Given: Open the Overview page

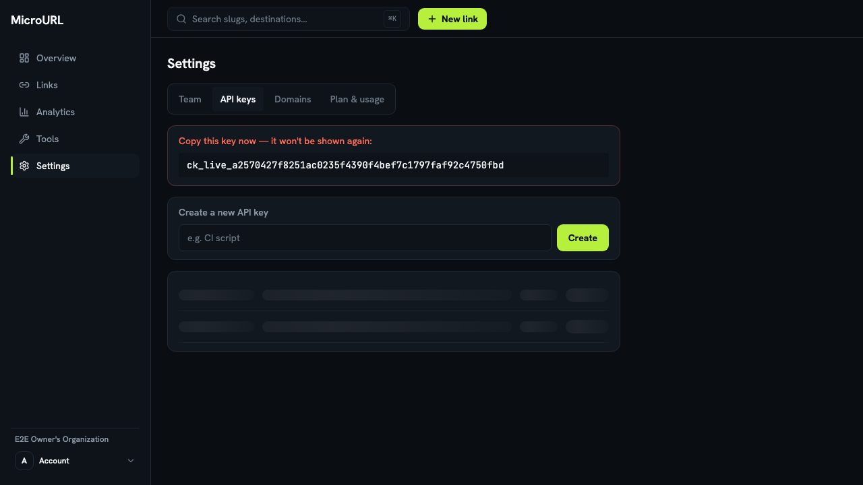Looking at the screenshot, I should coord(76,58).
